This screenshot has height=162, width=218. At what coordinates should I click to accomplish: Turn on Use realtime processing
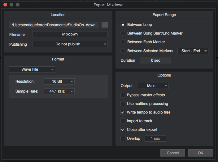pyautogui.click(x=123, y=104)
